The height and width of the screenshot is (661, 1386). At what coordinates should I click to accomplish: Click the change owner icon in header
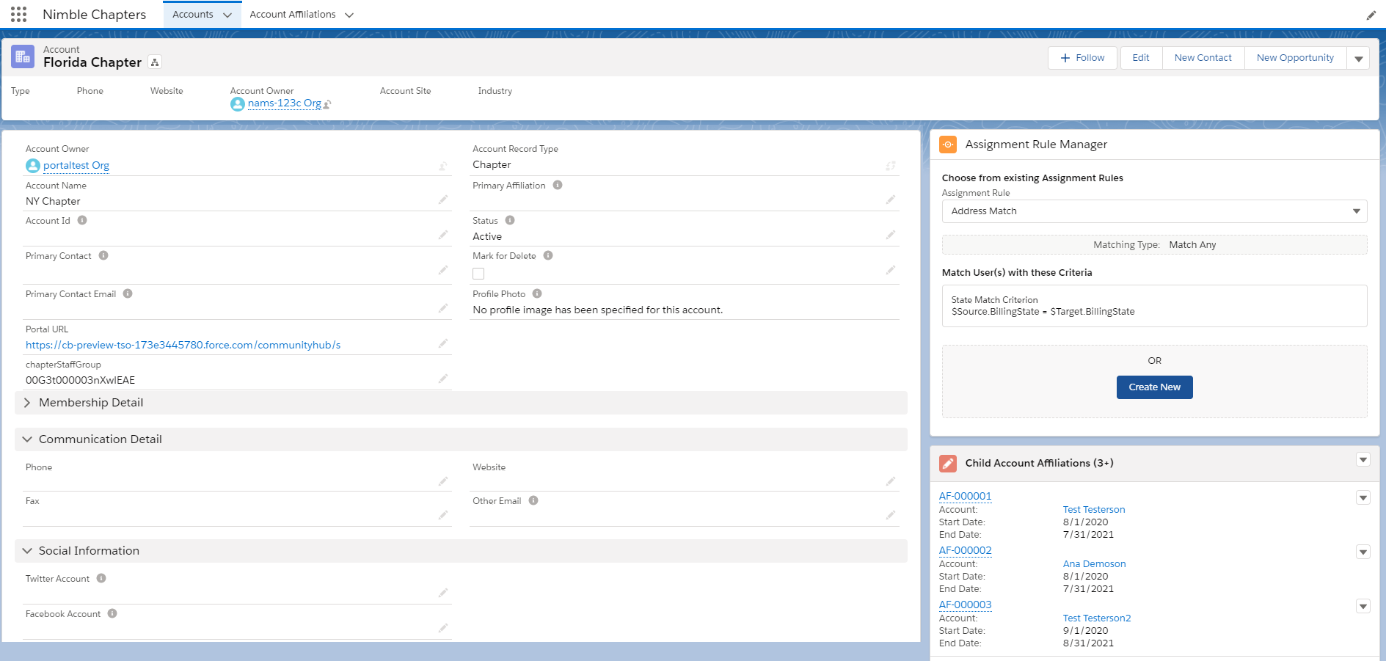pyautogui.click(x=327, y=104)
